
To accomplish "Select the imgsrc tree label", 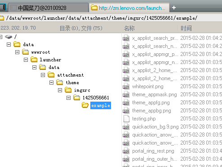I will [82, 90].
